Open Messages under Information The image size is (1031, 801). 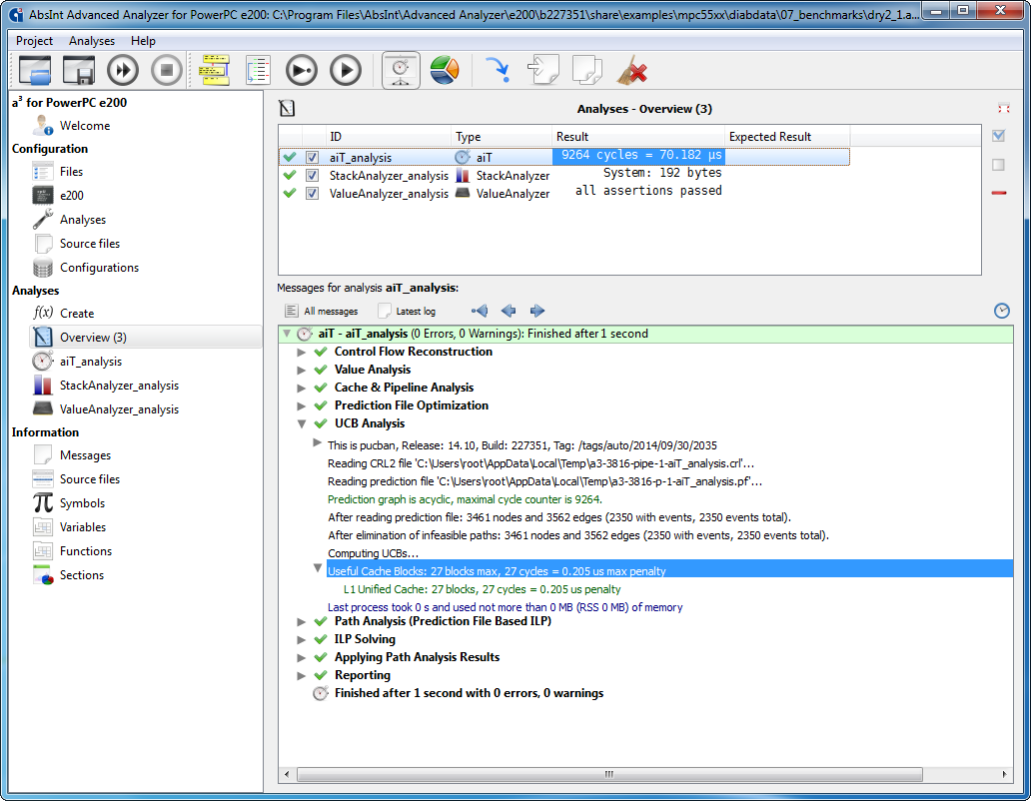(85, 455)
